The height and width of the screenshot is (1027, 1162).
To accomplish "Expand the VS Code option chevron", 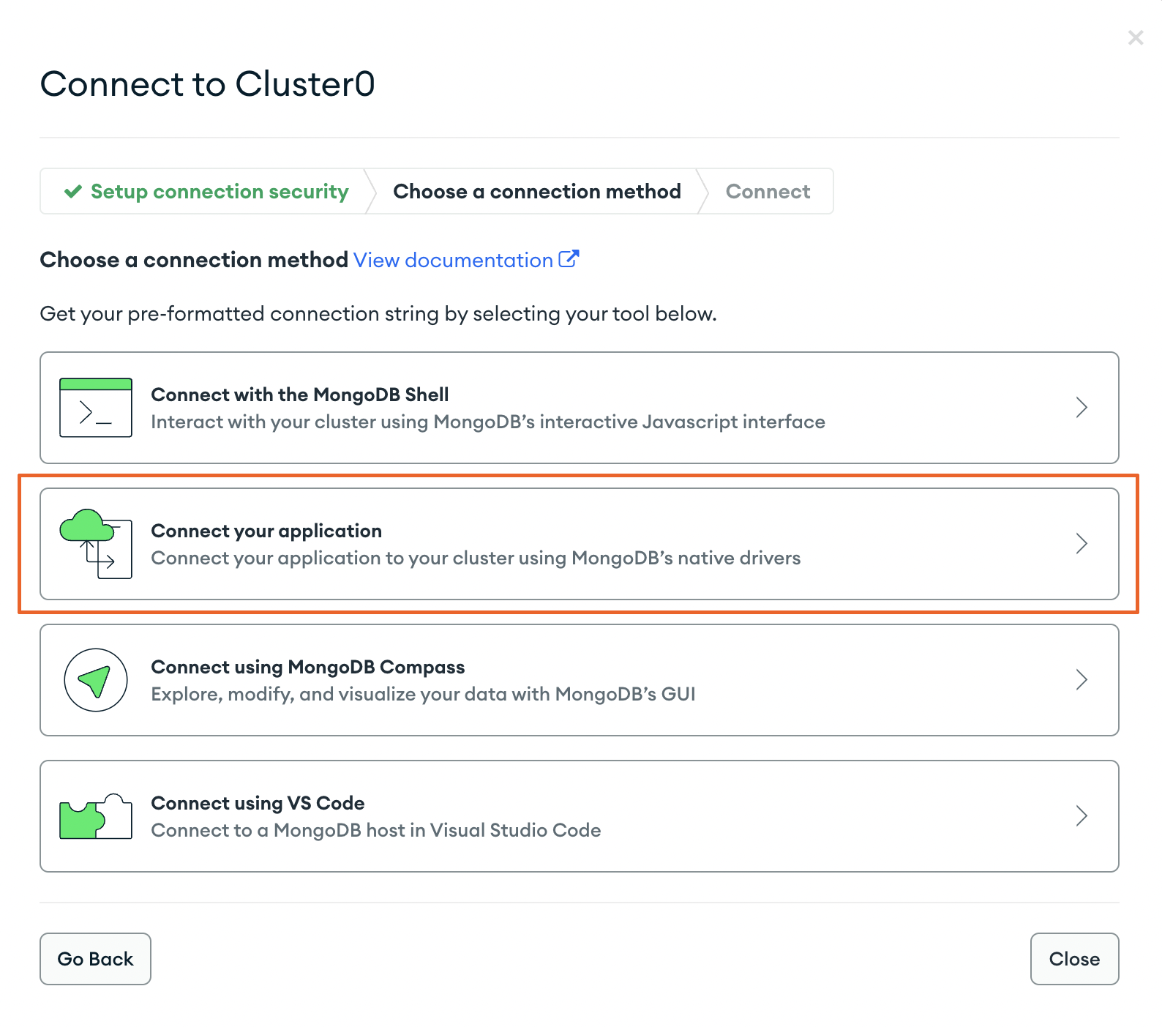I will [1082, 815].
